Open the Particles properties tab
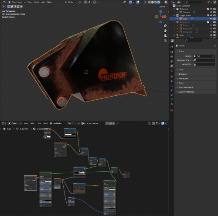The width and height of the screenshot is (218, 216). point(172,86)
